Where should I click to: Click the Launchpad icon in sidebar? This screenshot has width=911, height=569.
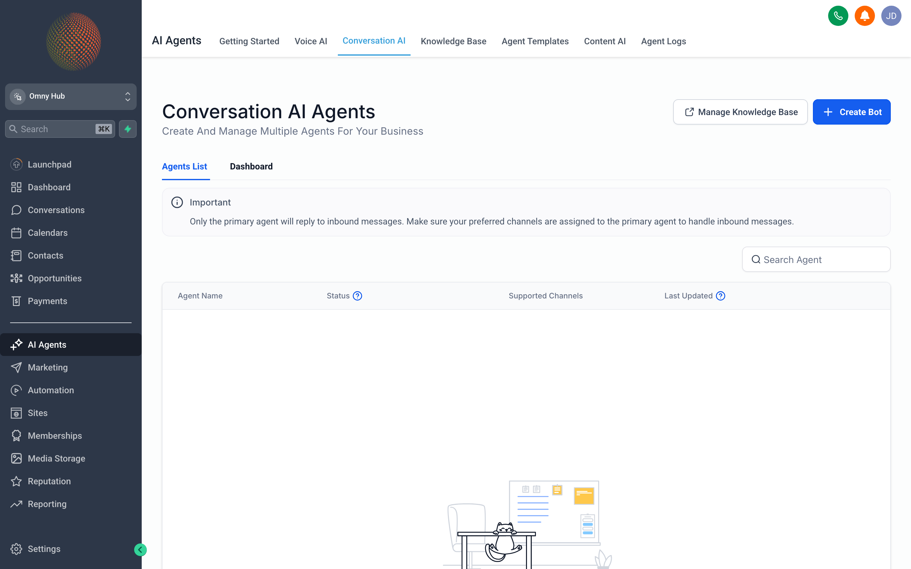pyautogui.click(x=16, y=164)
